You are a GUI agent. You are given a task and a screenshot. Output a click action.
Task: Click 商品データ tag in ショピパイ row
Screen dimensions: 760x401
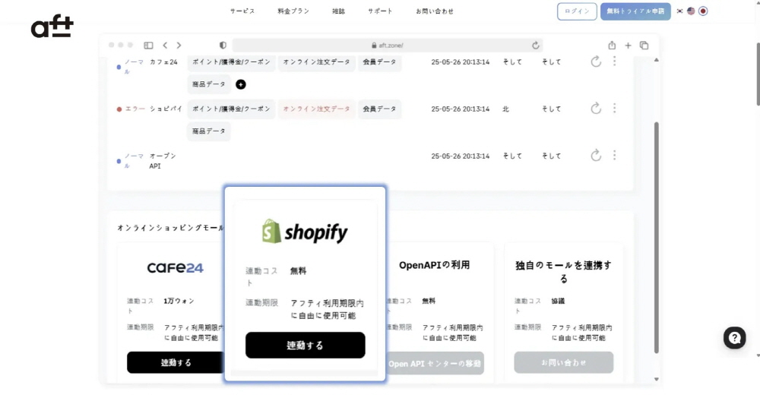click(x=208, y=131)
